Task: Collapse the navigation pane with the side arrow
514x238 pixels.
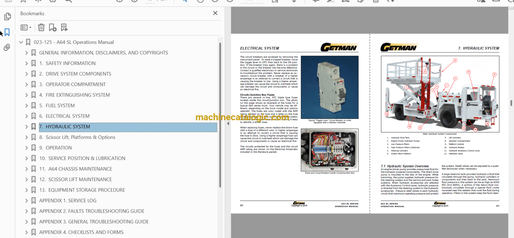Action: click(228, 124)
